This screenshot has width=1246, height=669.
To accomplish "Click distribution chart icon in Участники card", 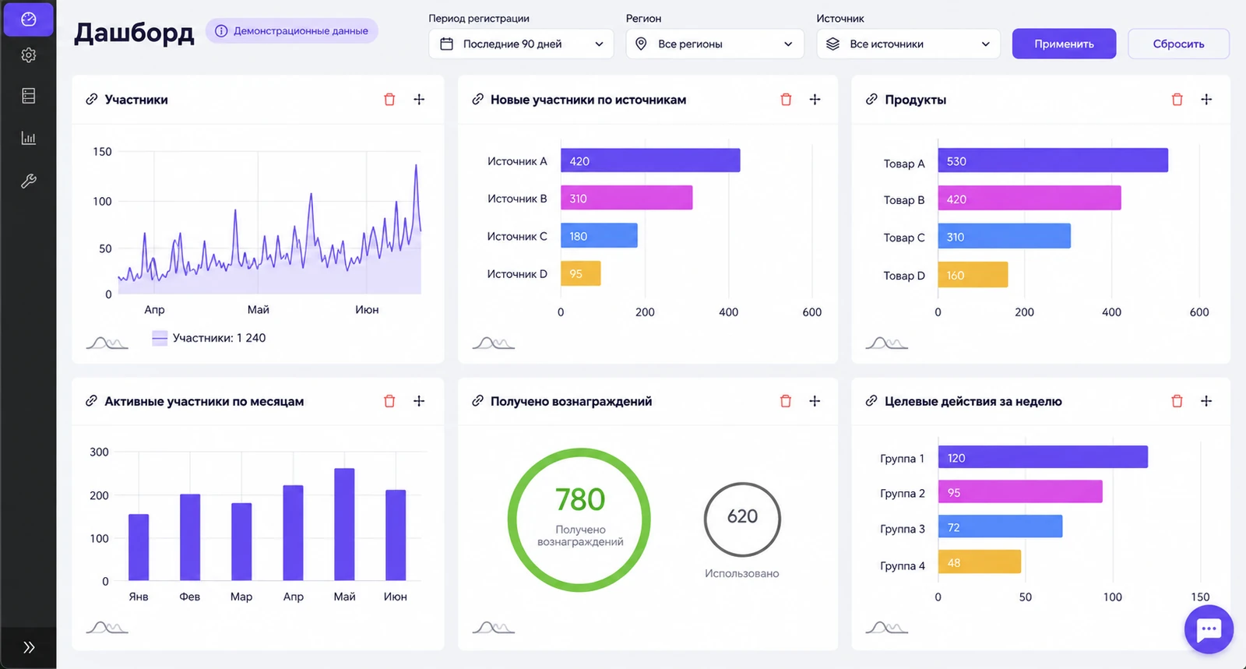I will click(107, 343).
